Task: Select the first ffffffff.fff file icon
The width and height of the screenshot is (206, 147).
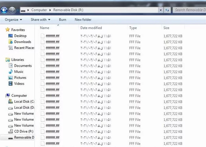Action: click(43, 36)
